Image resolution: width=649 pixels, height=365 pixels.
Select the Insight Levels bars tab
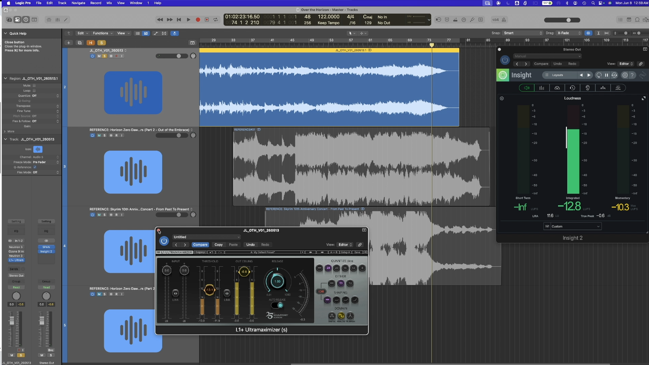542,88
